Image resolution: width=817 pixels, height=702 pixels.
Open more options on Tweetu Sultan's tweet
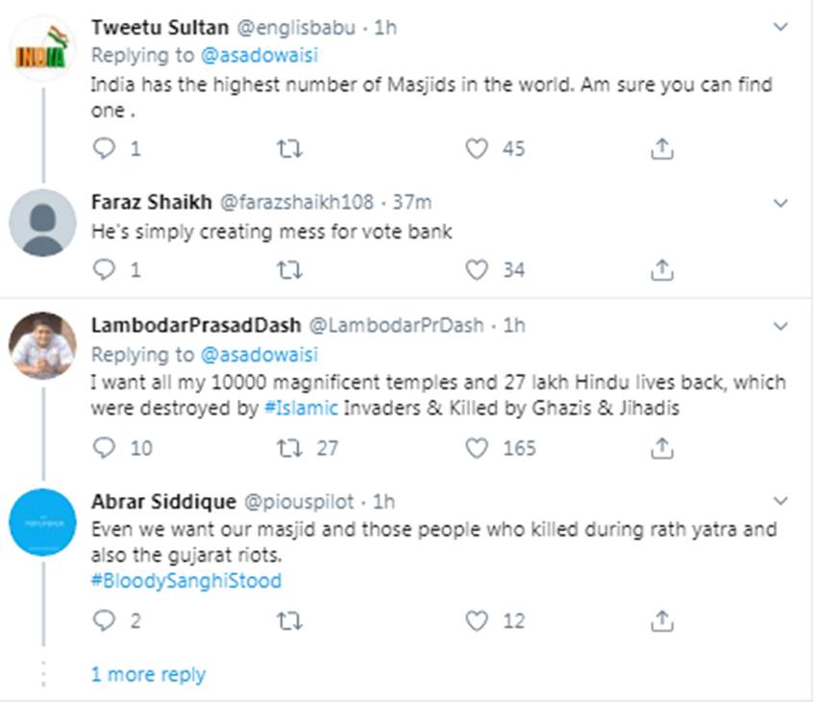point(780,27)
